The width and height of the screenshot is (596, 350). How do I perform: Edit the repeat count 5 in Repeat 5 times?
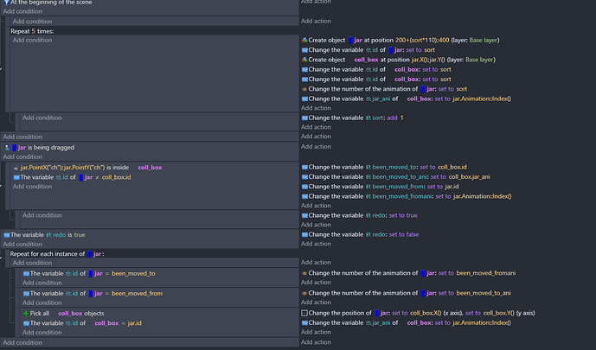click(x=34, y=31)
